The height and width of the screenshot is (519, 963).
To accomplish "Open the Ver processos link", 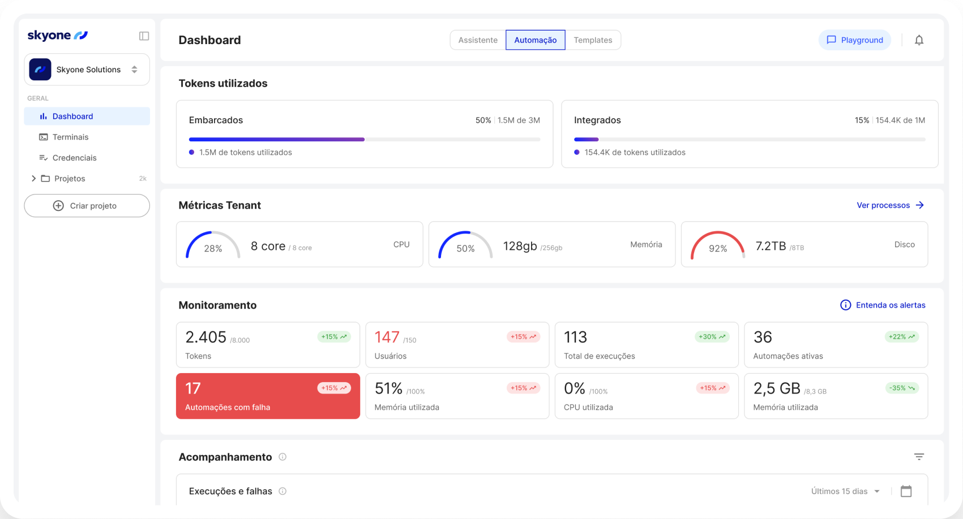I will (890, 205).
